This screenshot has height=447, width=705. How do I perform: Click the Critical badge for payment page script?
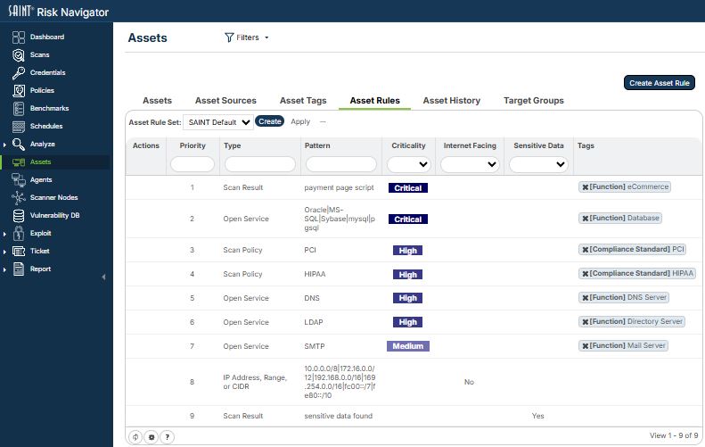(x=408, y=188)
